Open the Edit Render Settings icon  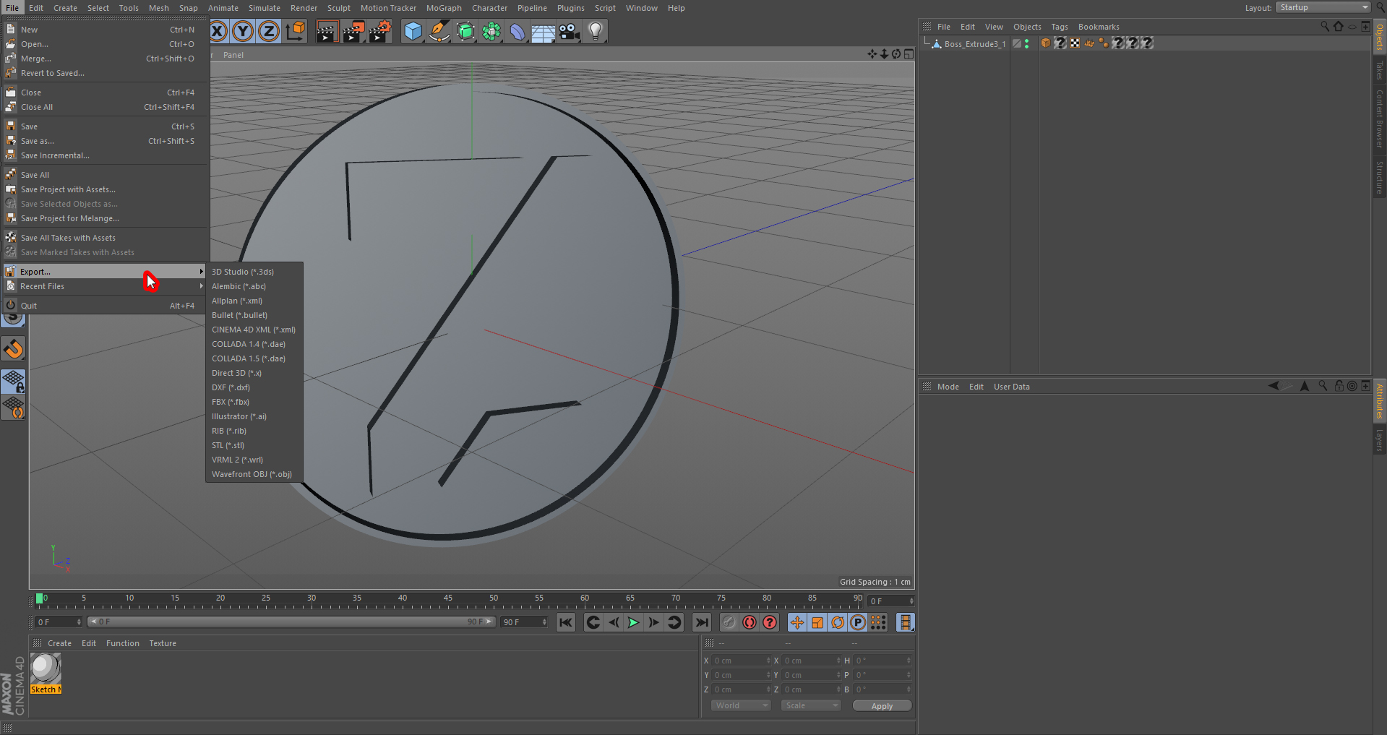379,32
